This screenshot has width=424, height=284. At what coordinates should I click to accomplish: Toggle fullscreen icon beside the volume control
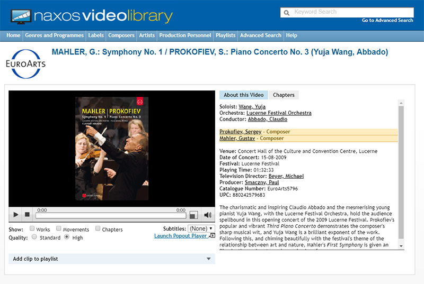(193, 215)
